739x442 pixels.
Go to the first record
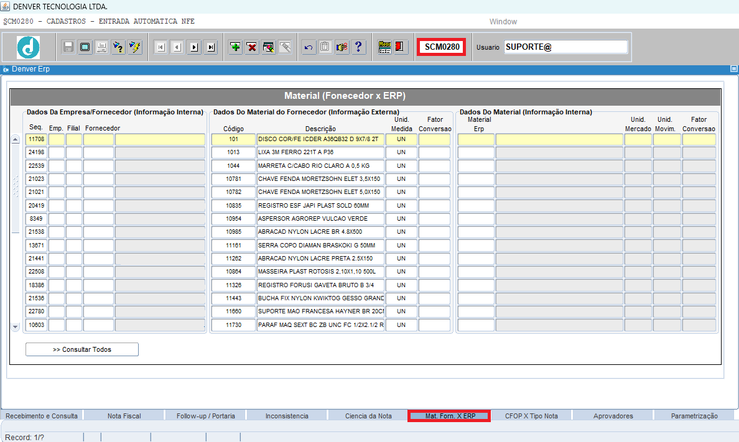(x=160, y=47)
